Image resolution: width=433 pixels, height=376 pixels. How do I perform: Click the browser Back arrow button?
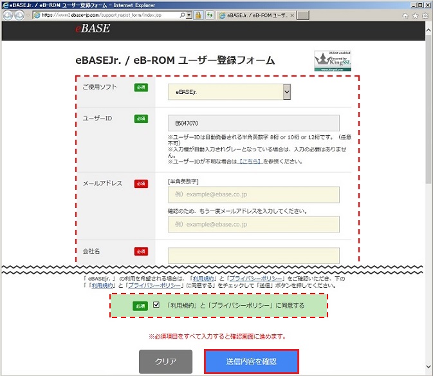tap(8, 15)
